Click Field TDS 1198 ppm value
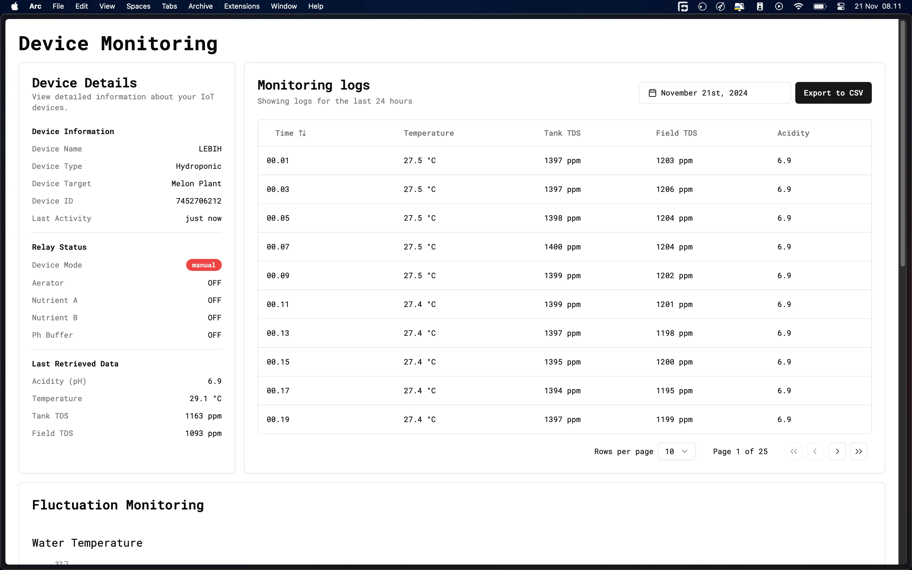Image resolution: width=912 pixels, height=570 pixels. (x=674, y=333)
